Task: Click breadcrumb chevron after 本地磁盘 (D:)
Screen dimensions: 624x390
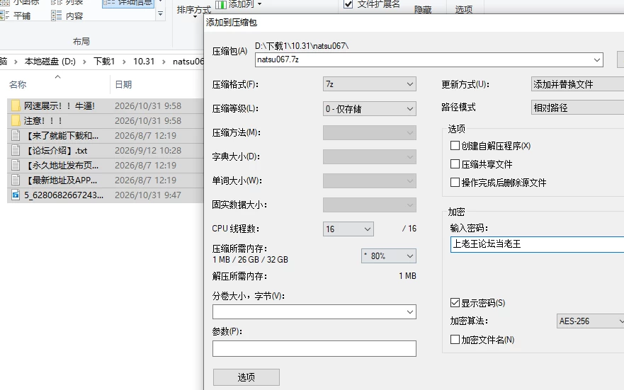Action: (x=84, y=62)
